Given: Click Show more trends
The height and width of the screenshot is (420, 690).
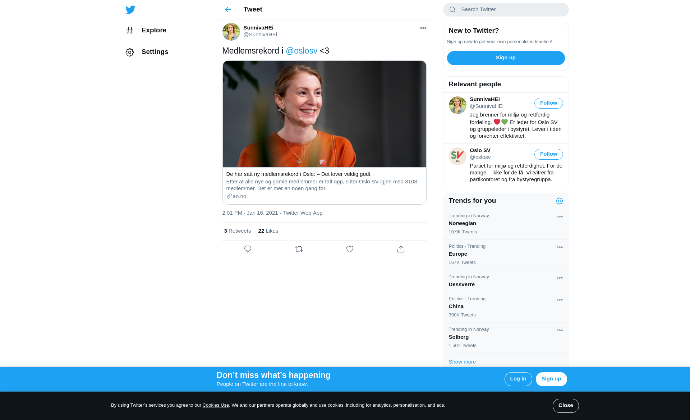Looking at the screenshot, I should 462,362.
